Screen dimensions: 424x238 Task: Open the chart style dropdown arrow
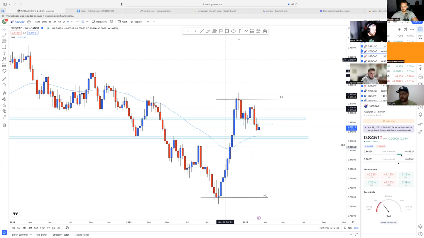click(87, 22)
